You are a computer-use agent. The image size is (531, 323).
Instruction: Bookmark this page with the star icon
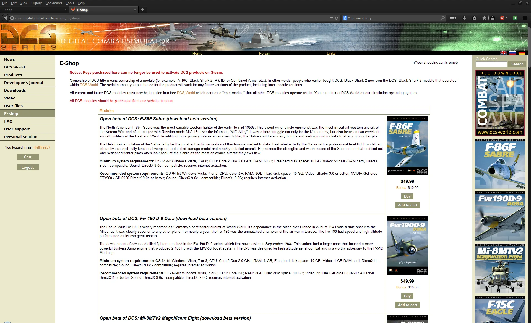[484, 18]
